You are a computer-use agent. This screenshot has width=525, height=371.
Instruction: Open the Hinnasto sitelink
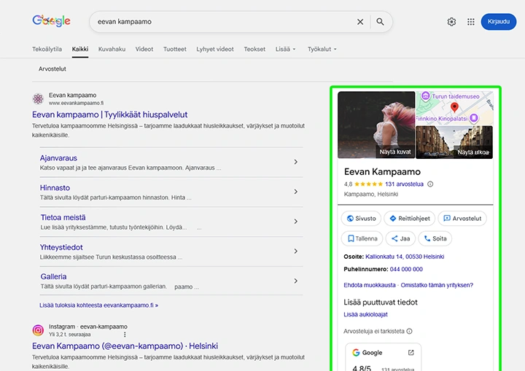55,188
